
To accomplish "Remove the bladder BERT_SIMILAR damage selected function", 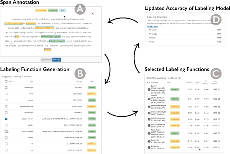I will pos(219,99).
